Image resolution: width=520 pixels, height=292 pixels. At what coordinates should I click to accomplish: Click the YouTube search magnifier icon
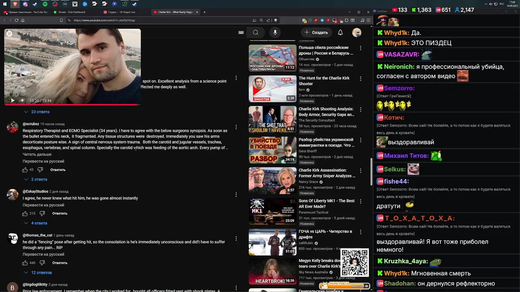pyautogui.click(x=256, y=32)
